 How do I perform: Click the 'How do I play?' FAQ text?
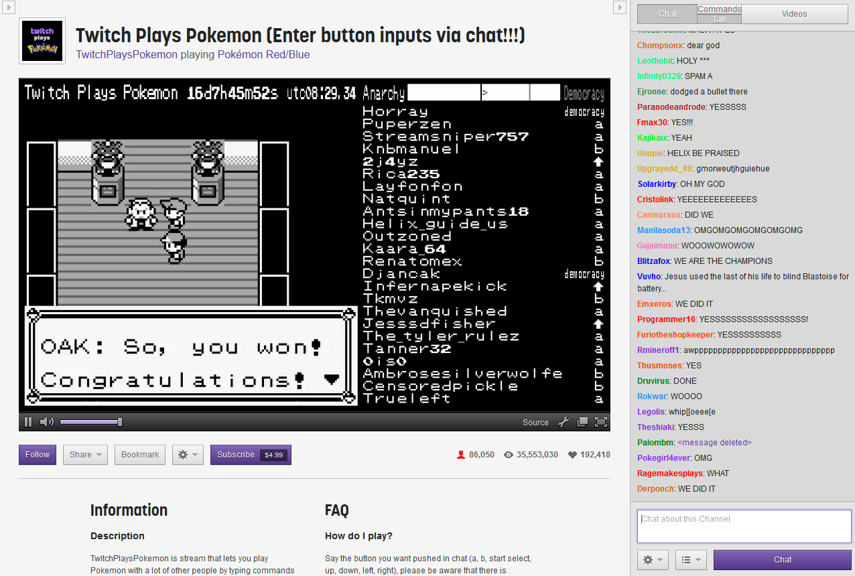click(358, 536)
